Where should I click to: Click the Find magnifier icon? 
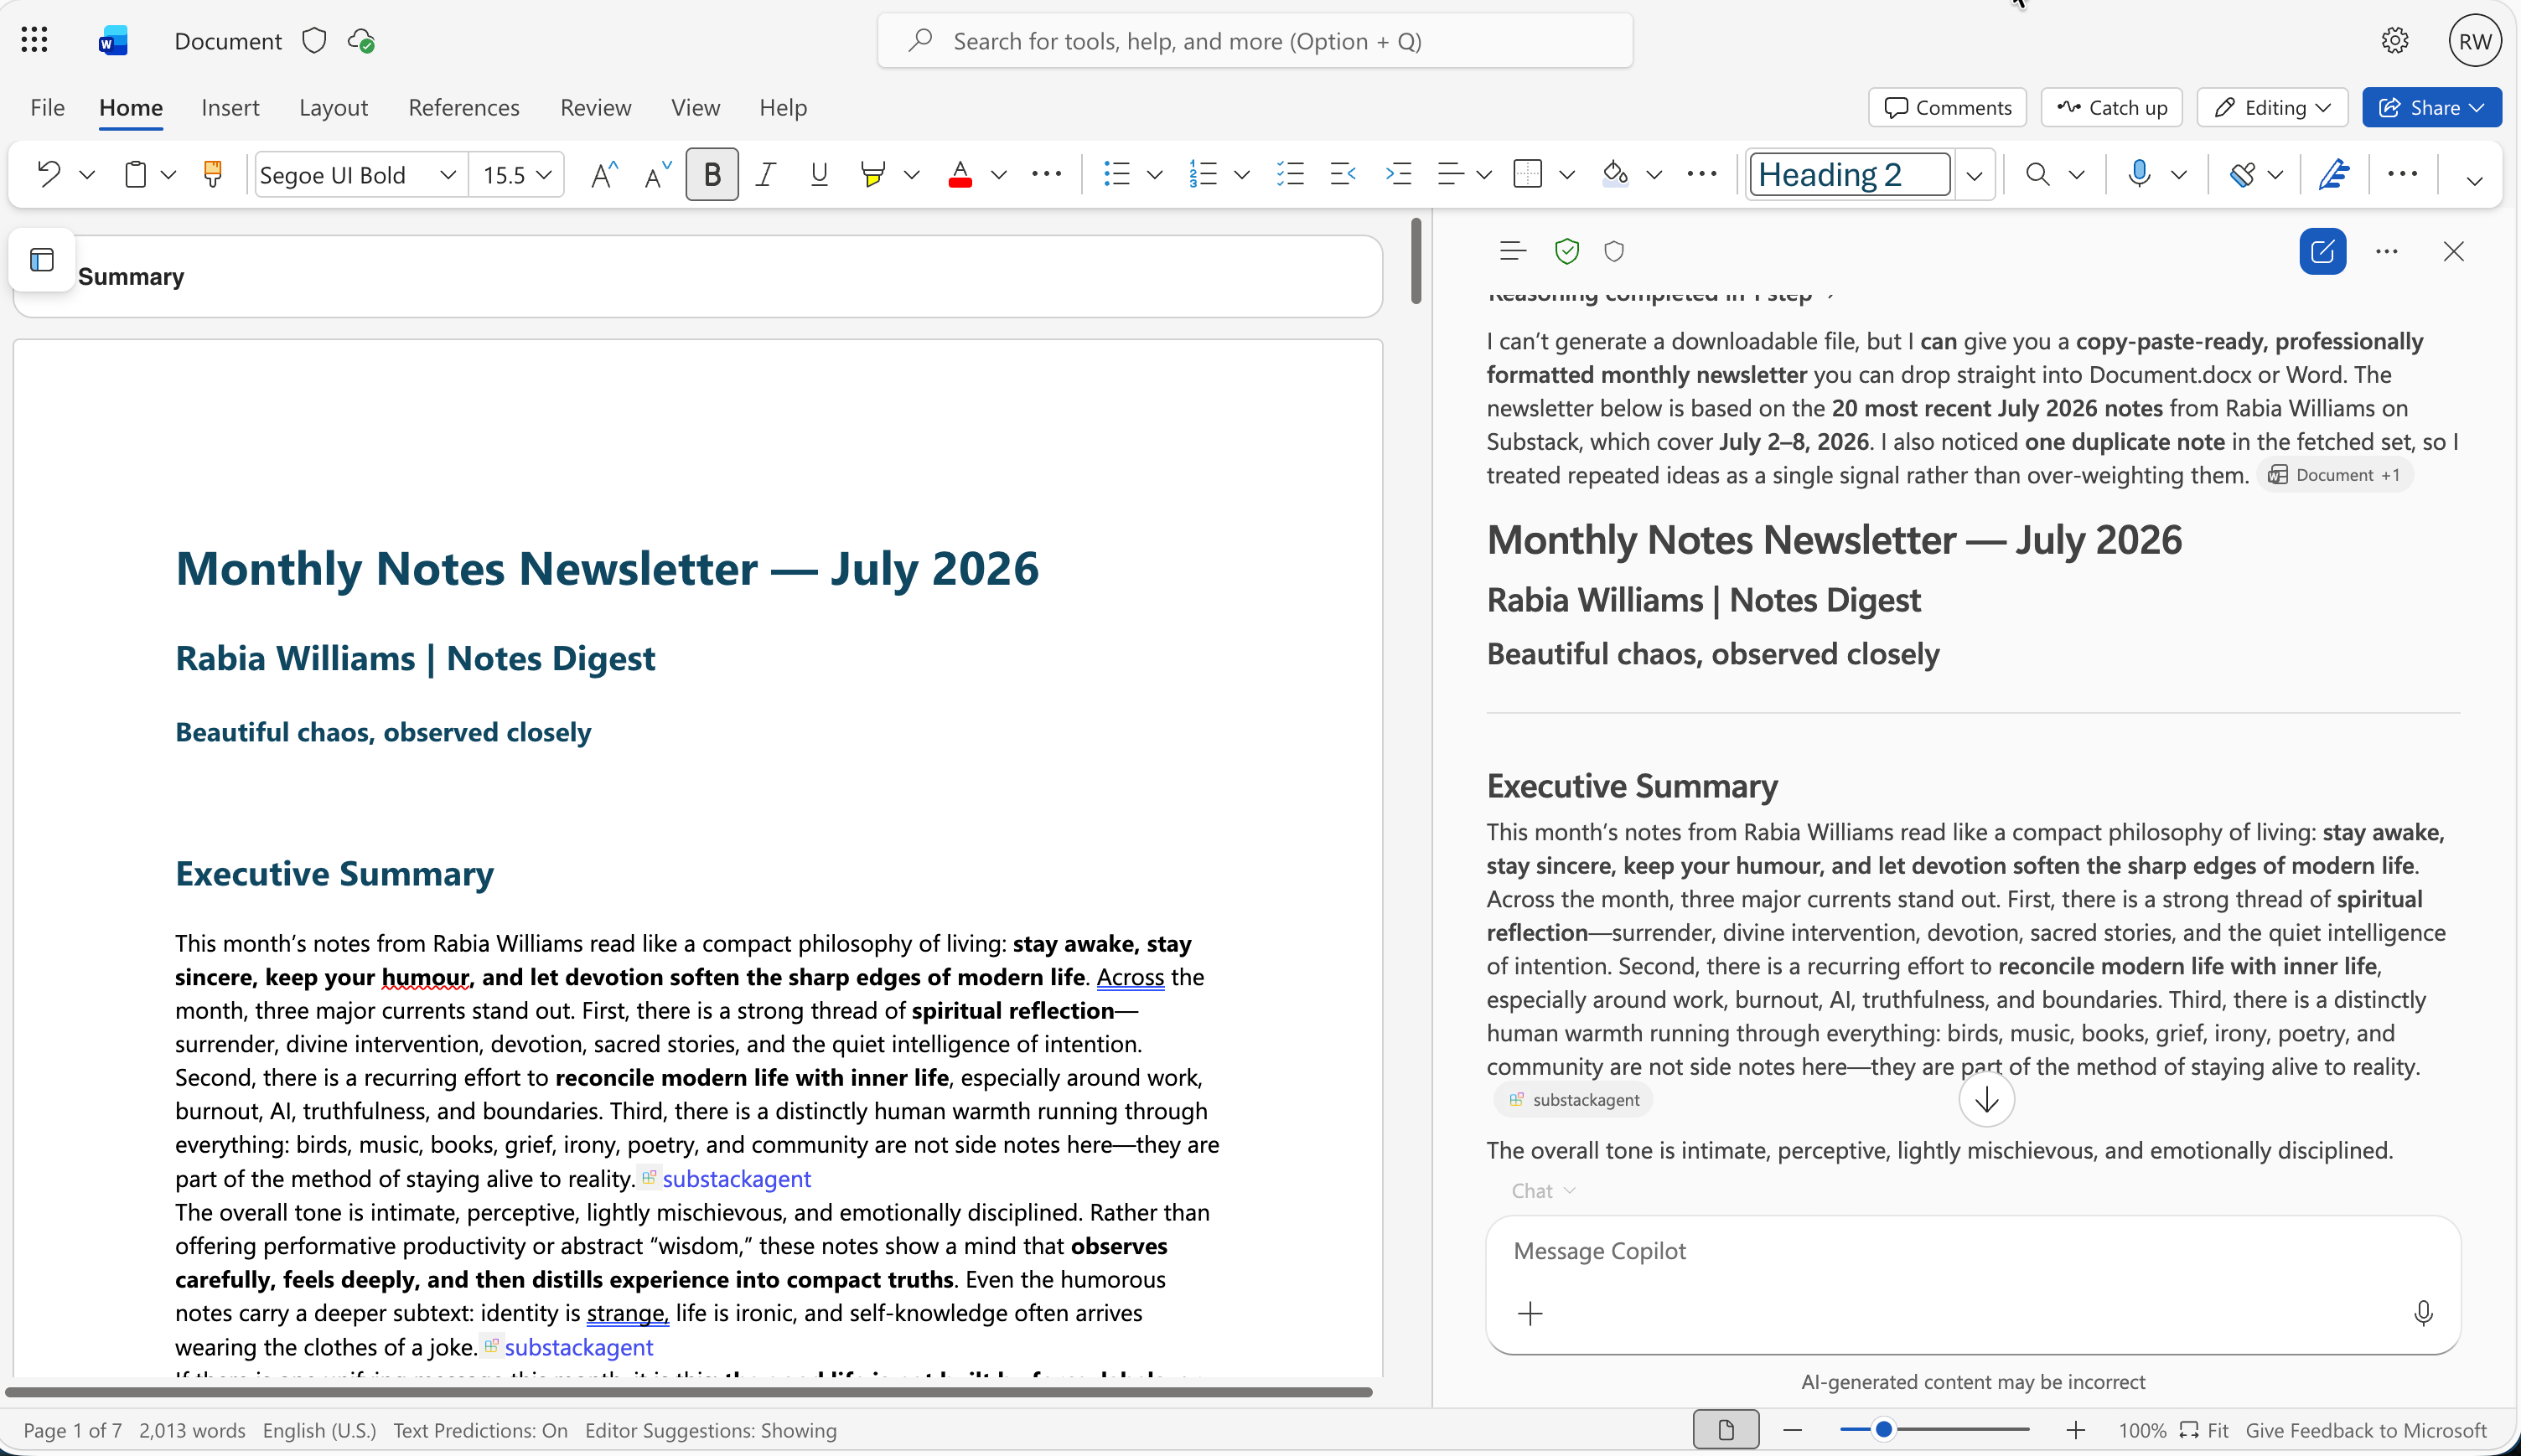pos(2037,175)
